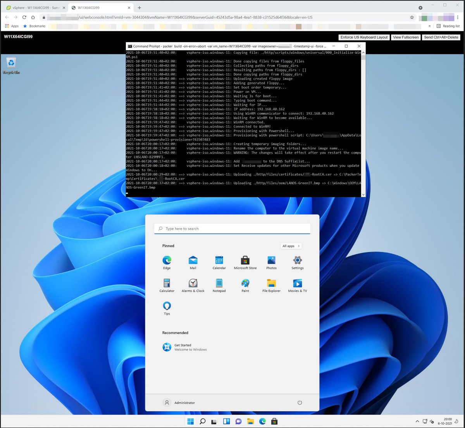Click the Start menu power button
Screen dimensions: 465x428
(x=300, y=402)
